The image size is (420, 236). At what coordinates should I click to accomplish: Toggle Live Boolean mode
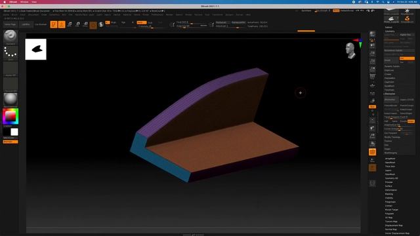pyautogui.click(x=41, y=24)
